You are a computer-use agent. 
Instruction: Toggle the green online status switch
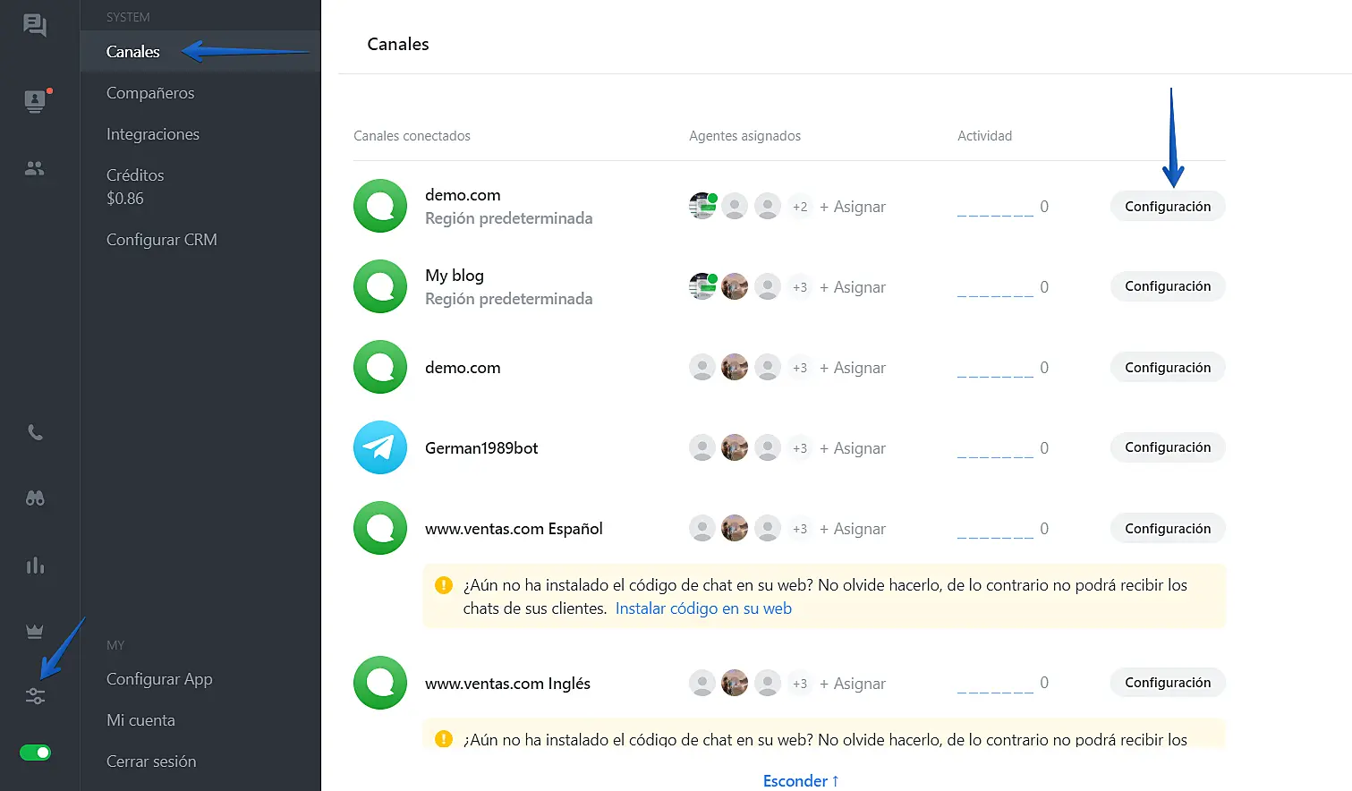click(x=36, y=753)
